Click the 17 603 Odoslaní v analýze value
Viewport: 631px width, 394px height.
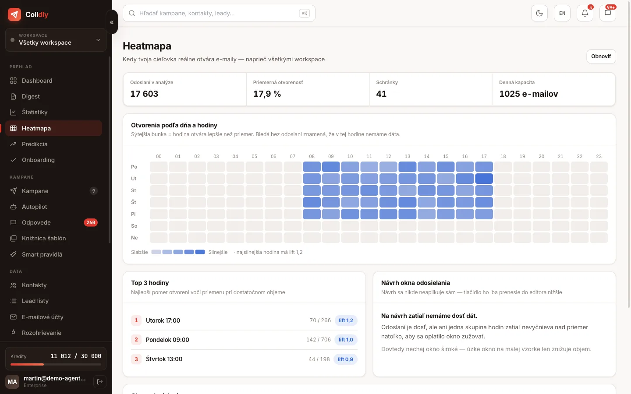(x=144, y=94)
